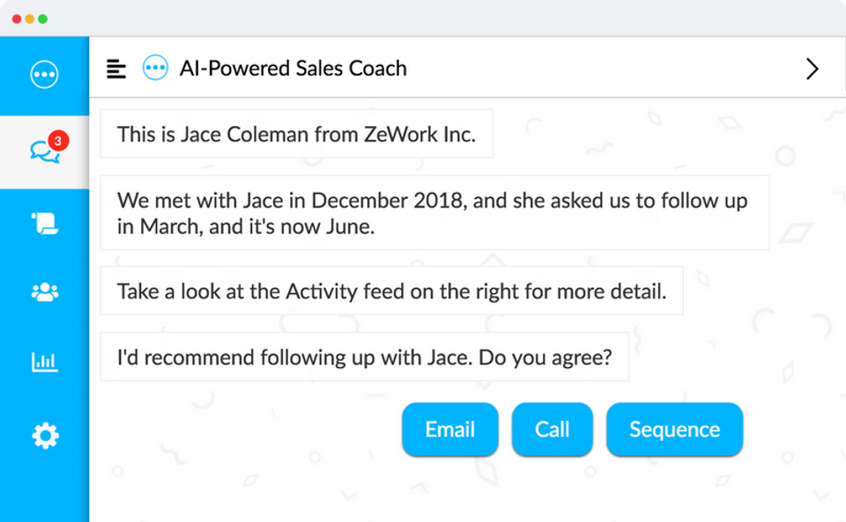
Task: Go to the contacts people icon
Action: (x=44, y=292)
